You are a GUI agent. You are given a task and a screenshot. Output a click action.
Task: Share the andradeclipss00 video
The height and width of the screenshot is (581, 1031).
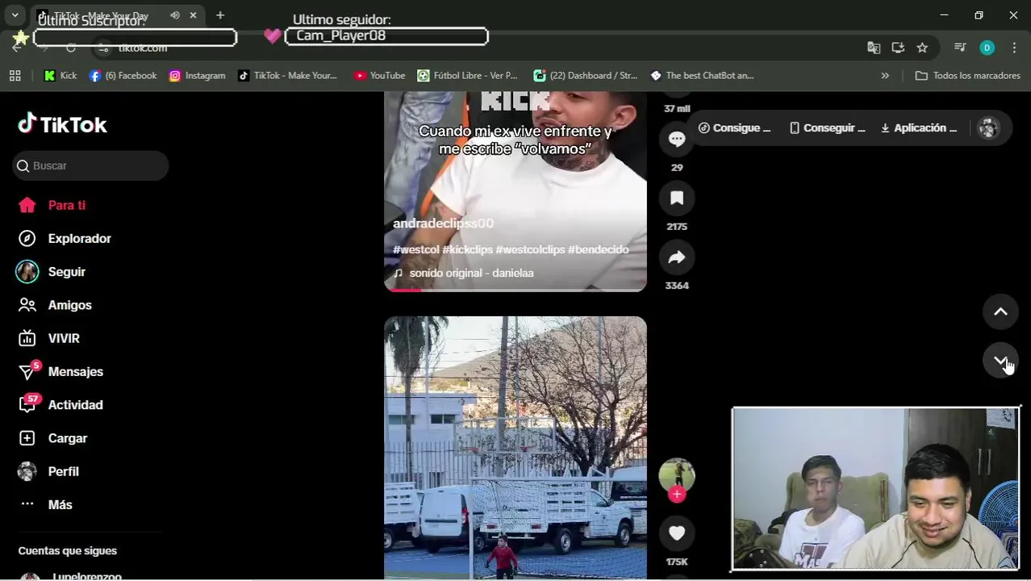[677, 257]
